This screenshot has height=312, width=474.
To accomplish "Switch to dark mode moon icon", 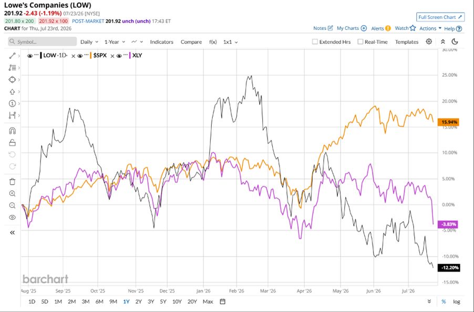I will coord(455,41).
